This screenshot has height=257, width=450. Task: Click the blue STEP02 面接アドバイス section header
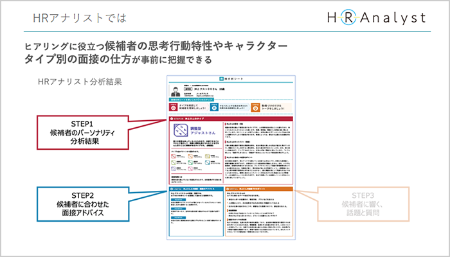pos(196,189)
